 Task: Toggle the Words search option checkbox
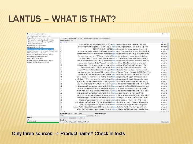[68, 114]
